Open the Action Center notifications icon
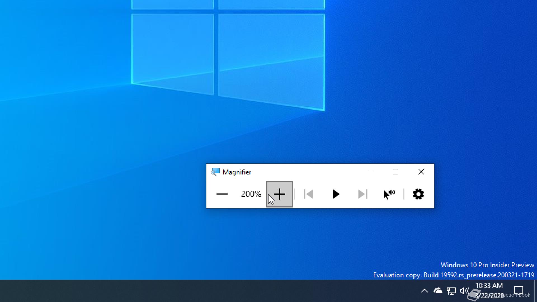537x302 pixels. pyautogui.click(x=519, y=291)
